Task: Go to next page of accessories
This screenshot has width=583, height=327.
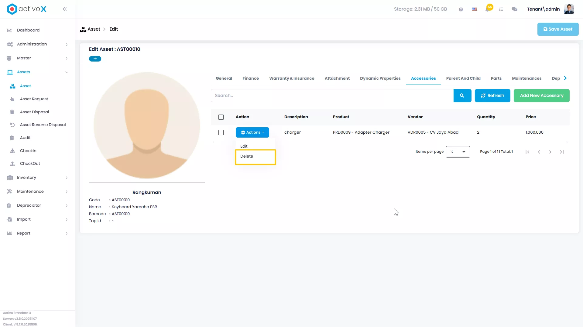Action: 550,152
